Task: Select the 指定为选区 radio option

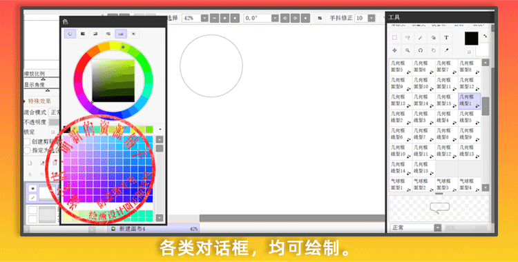Action: pyautogui.click(x=27, y=150)
